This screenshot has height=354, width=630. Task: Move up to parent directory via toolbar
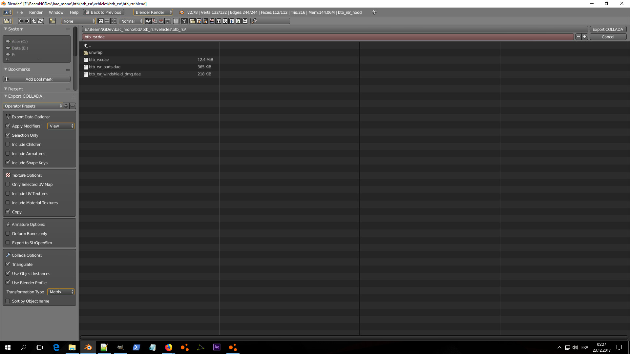pyautogui.click(x=34, y=21)
